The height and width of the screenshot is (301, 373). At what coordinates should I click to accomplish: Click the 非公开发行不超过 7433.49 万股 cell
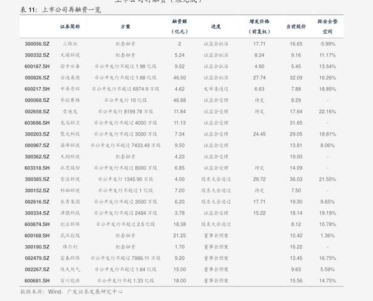pos(125,145)
